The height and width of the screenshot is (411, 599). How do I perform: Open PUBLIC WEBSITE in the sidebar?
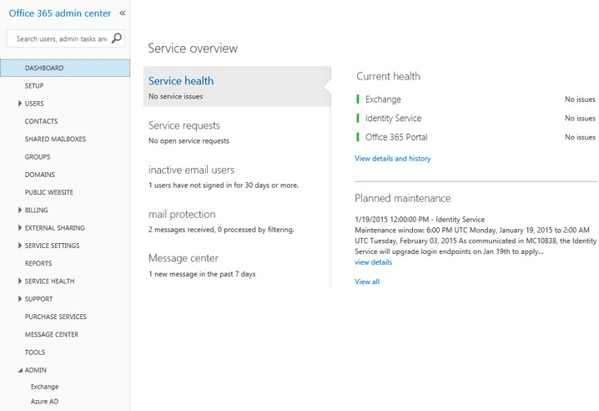49,192
